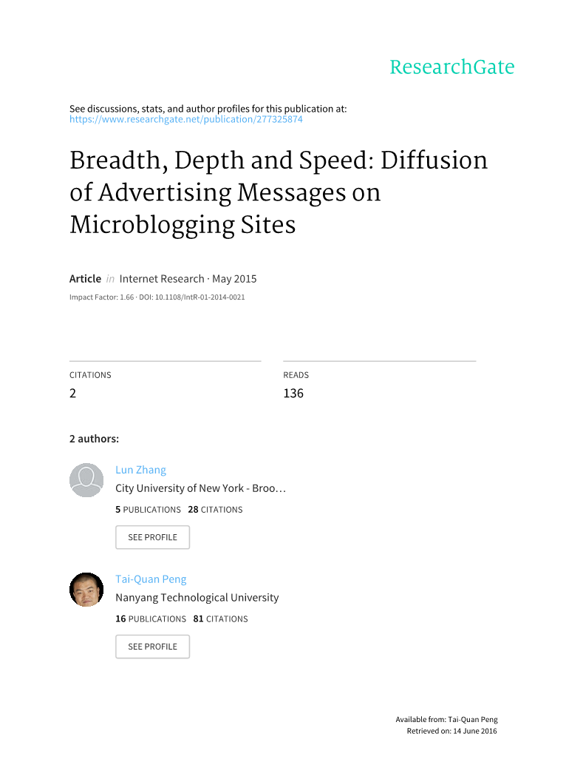Open Lun Zhang's author name link
566x782 pixels.
[x=140, y=470]
